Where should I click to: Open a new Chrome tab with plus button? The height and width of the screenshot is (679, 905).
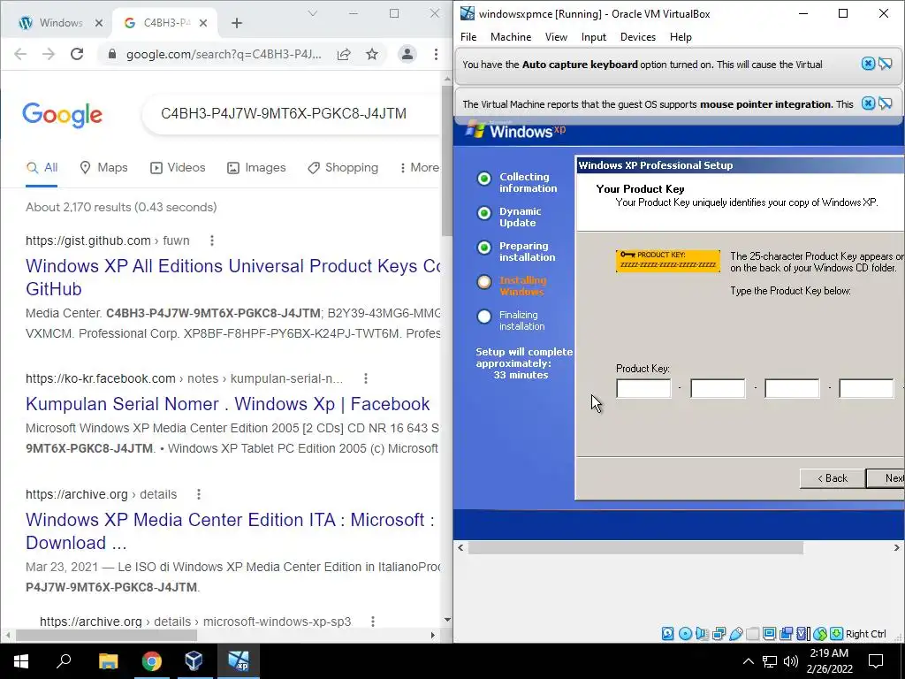[237, 23]
